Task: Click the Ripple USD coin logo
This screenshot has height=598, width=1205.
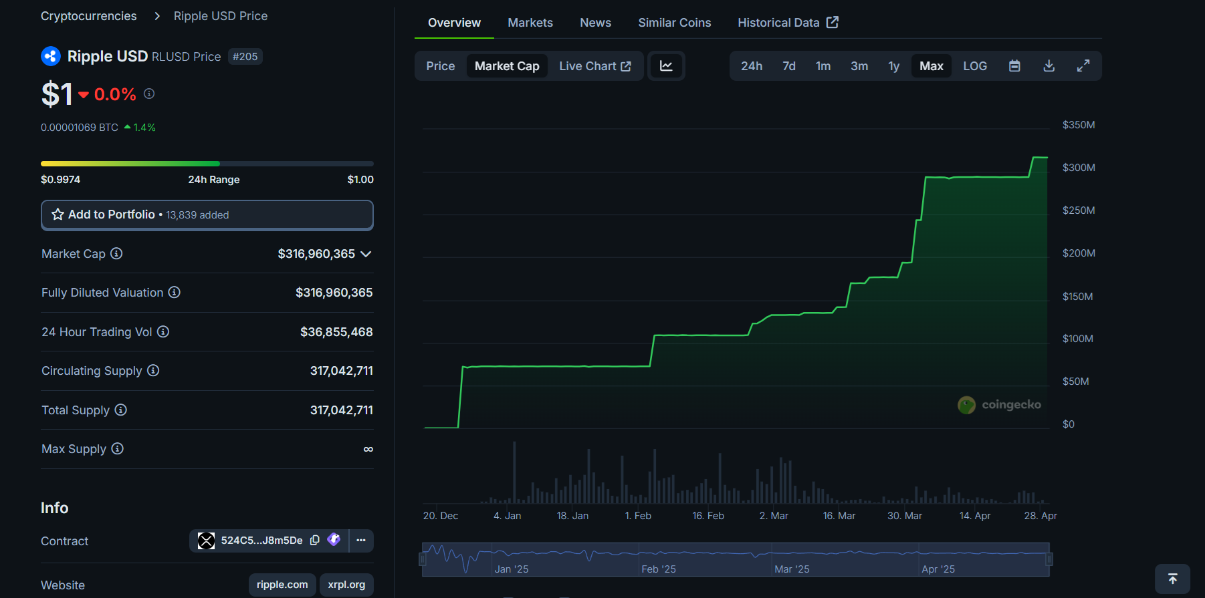Action: click(x=51, y=56)
